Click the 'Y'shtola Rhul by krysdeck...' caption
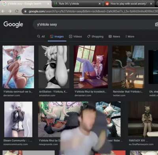 (x=90, y=92)
